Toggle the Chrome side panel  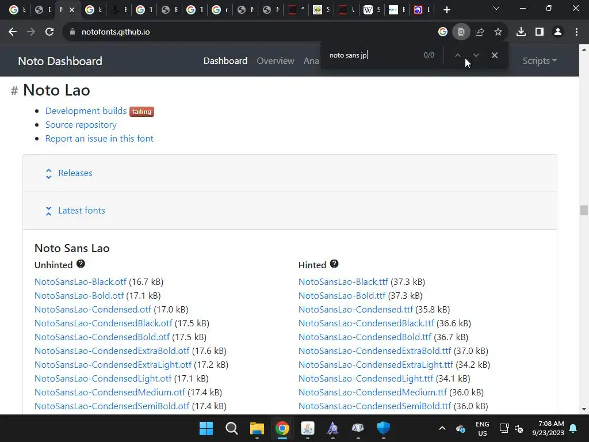(539, 32)
